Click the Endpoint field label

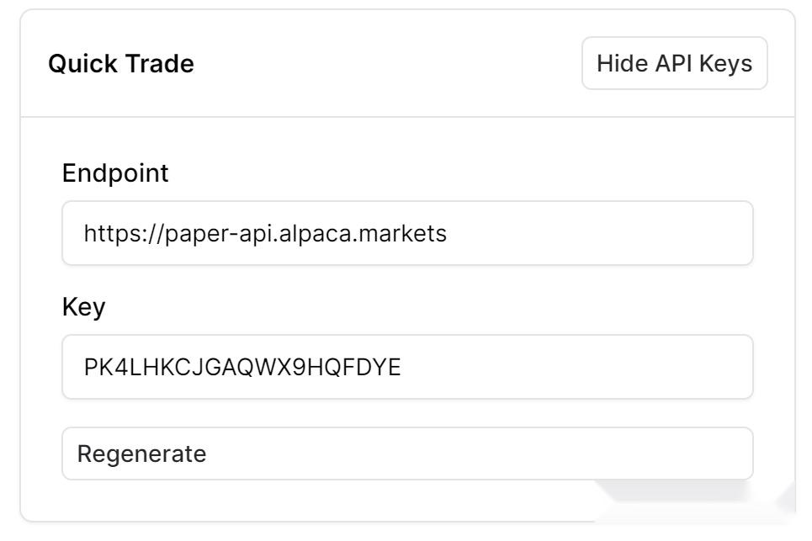tap(115, 173)
